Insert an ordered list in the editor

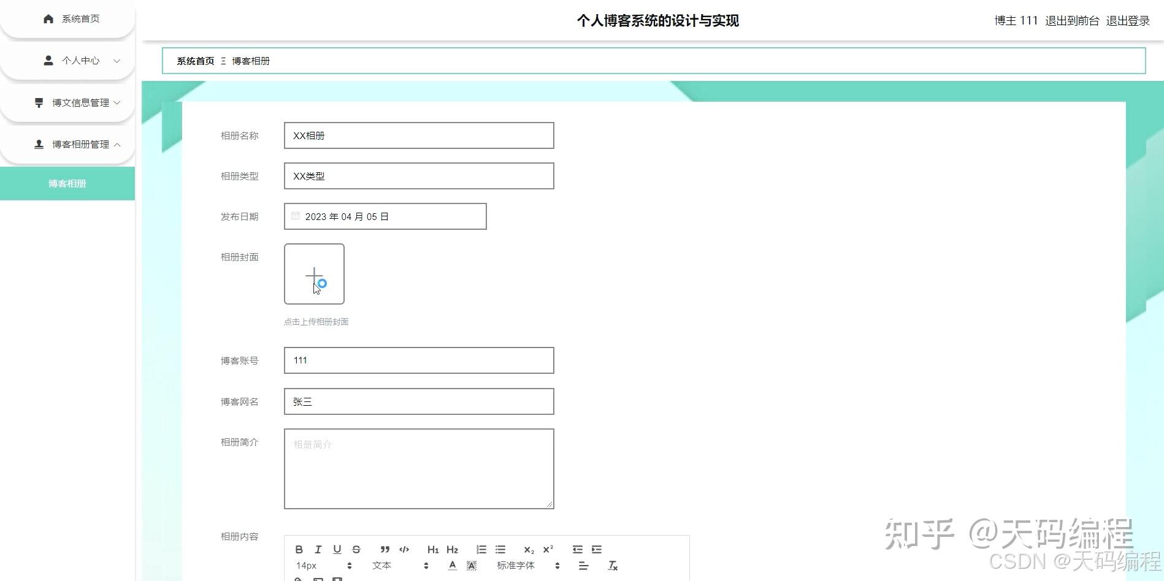point(481,549)
